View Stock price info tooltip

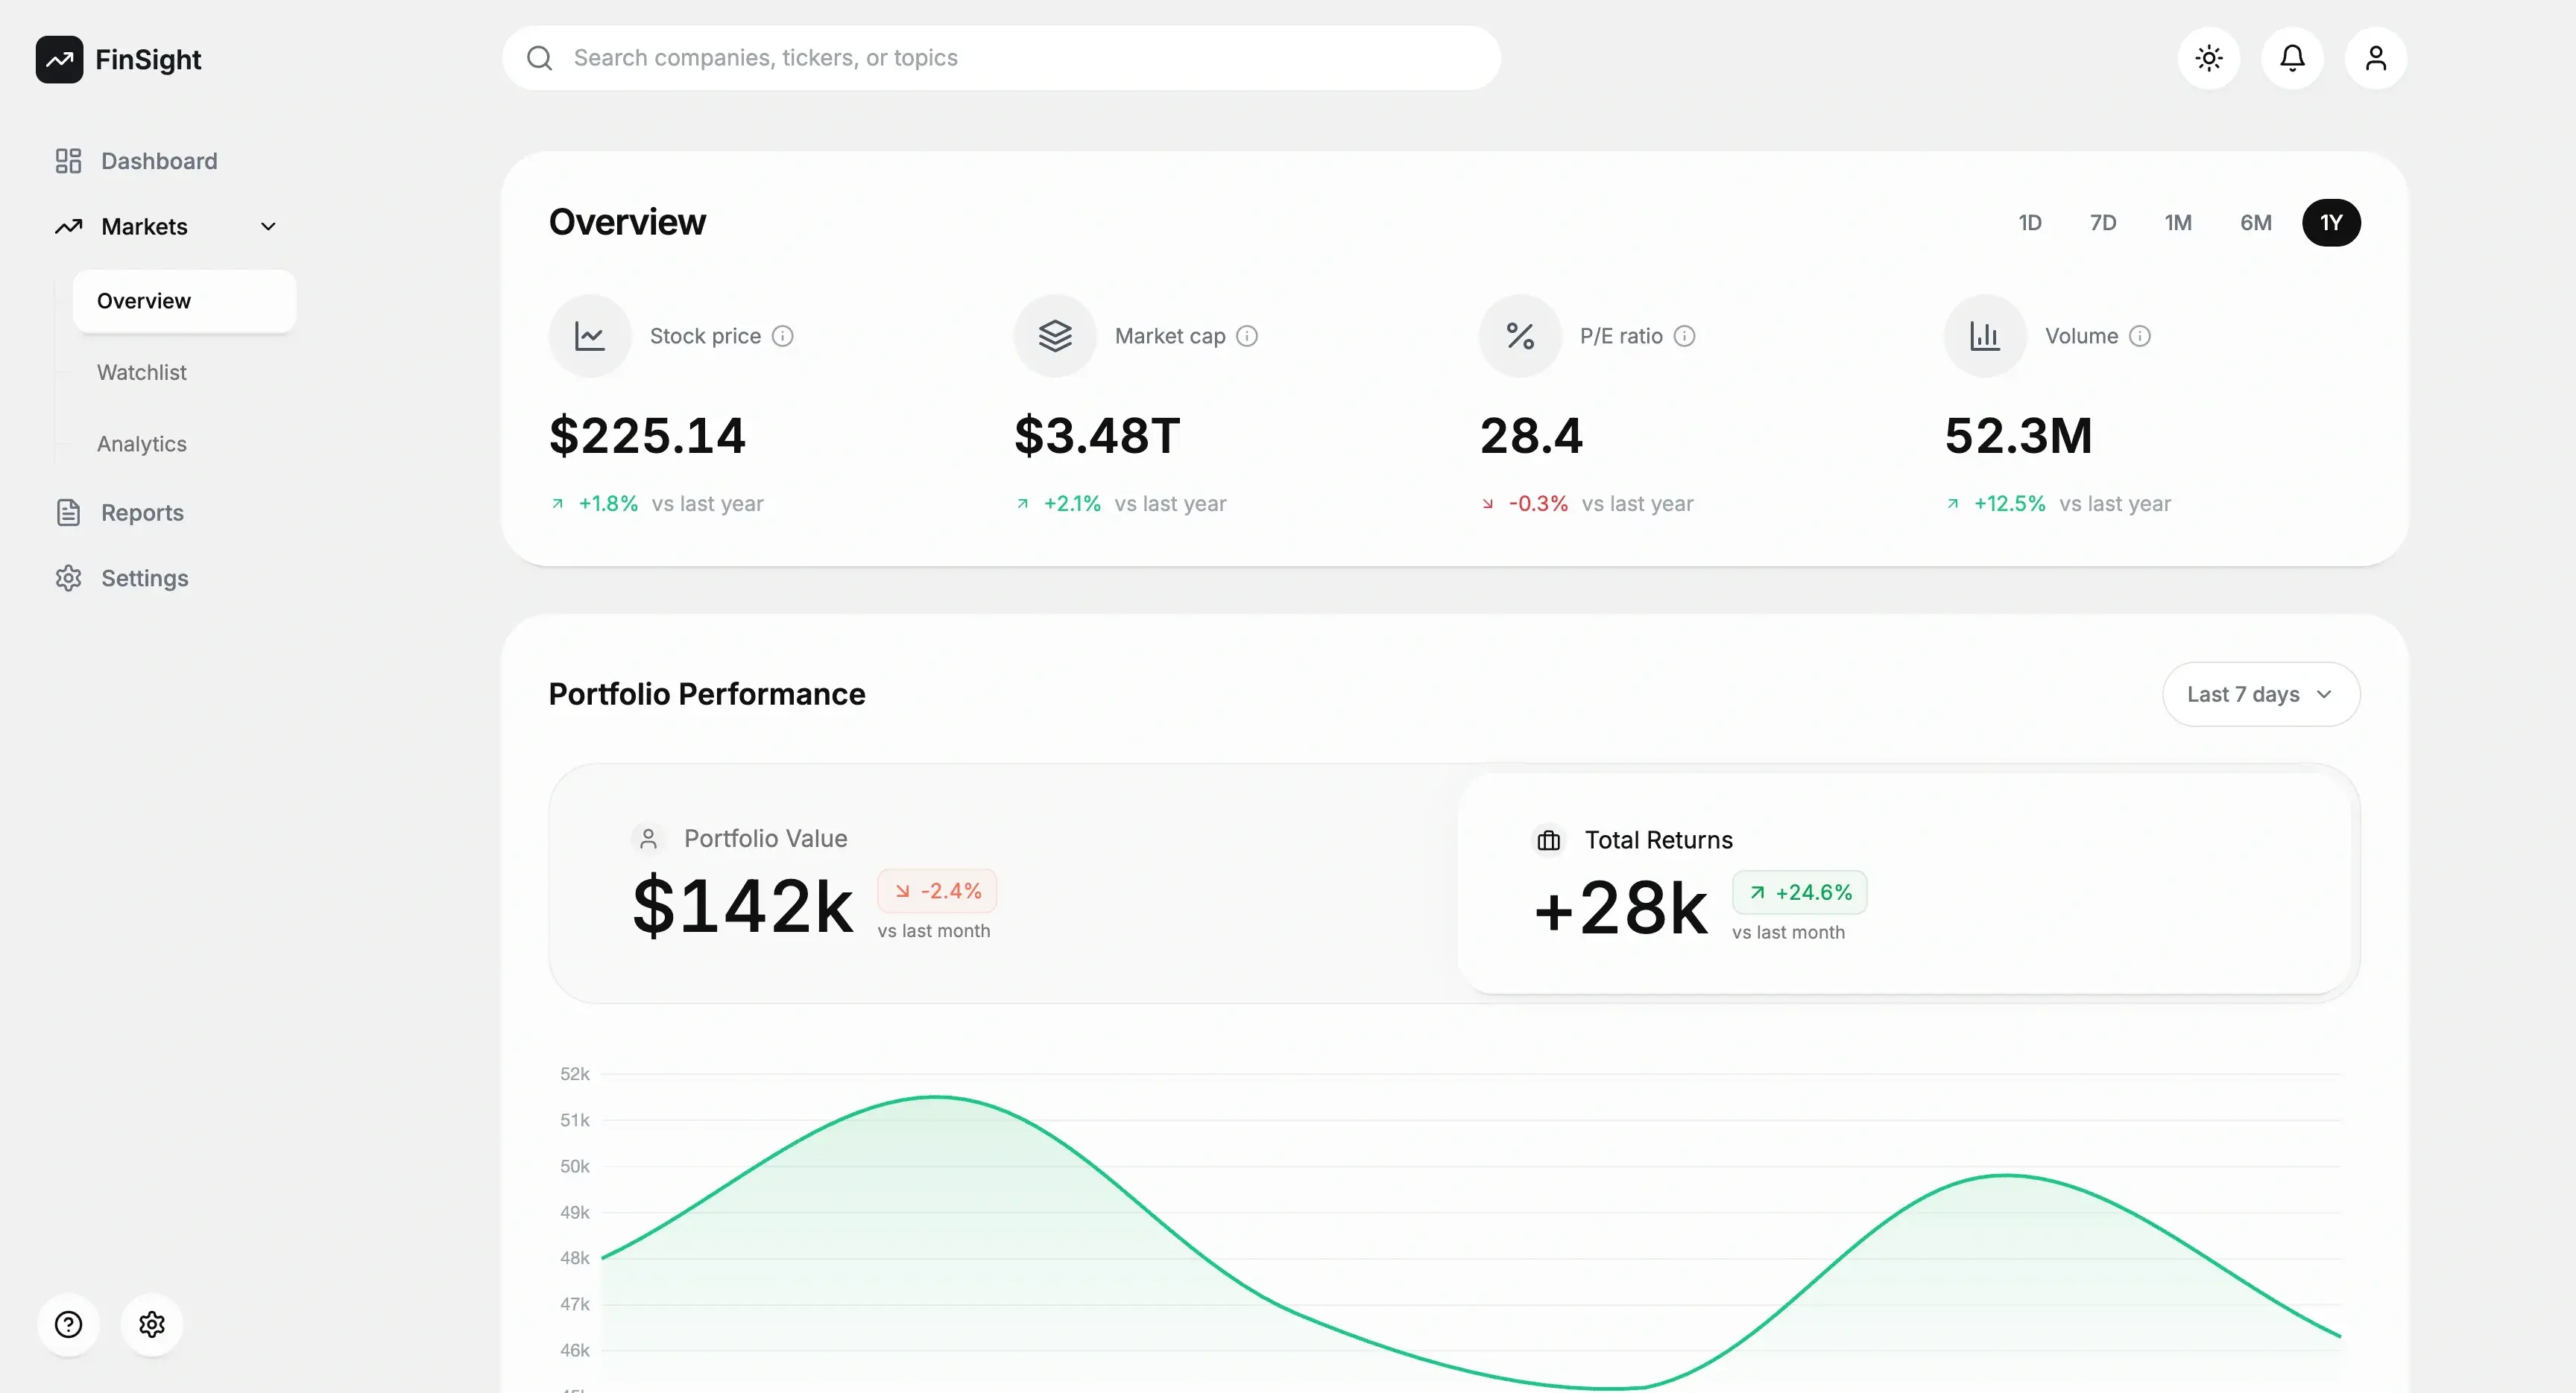(783, 336)
